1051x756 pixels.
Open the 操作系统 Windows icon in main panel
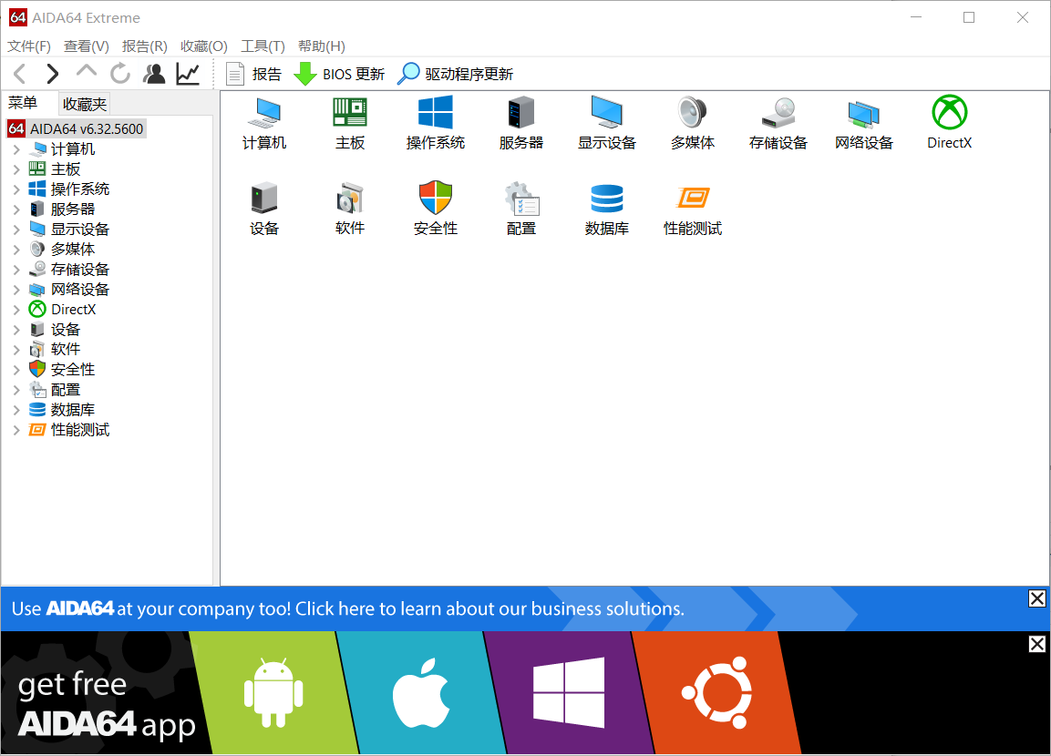[436, 123]
